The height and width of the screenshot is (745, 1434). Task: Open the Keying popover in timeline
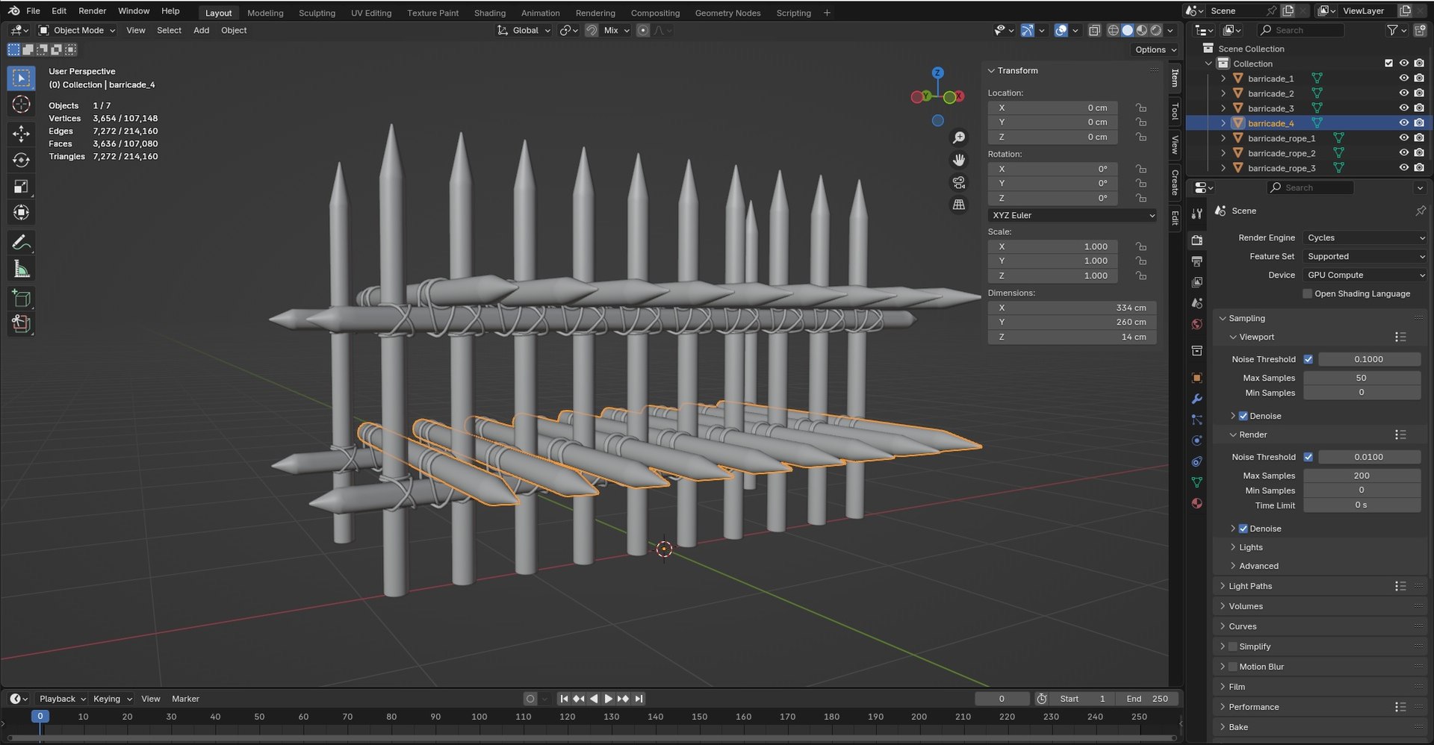112,699
